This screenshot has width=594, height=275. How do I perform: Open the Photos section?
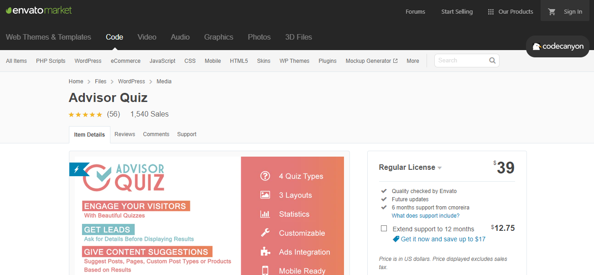coord(259,37)
